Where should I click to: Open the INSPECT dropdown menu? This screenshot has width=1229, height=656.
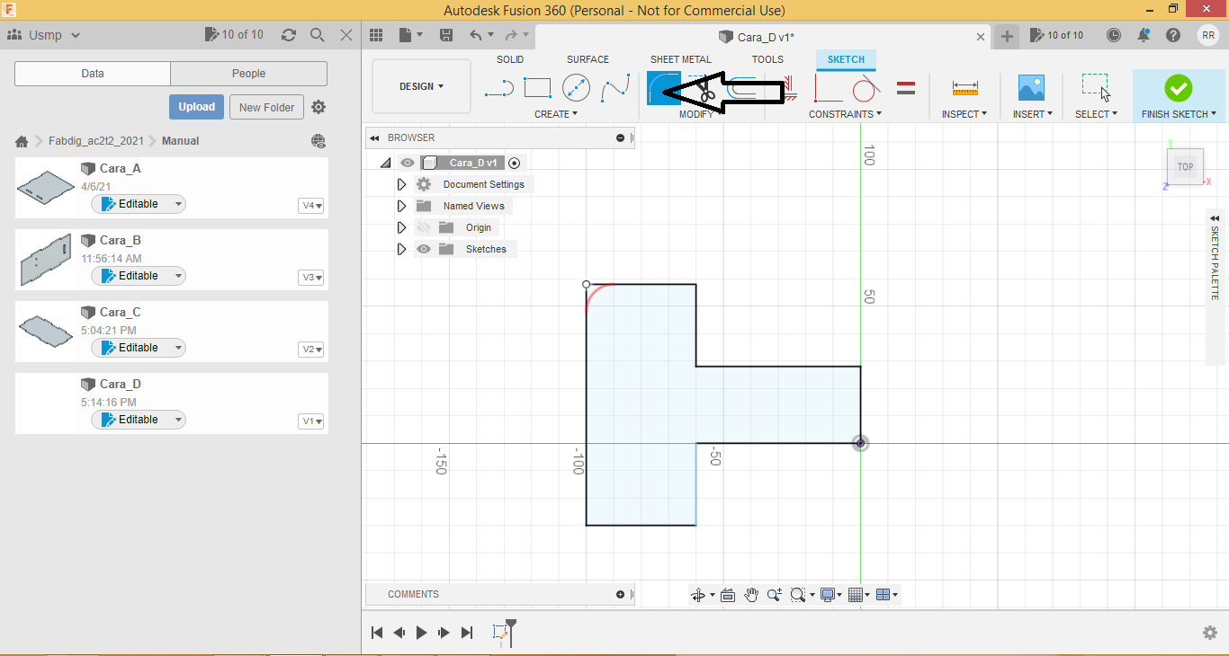click(x=964, y=114)
